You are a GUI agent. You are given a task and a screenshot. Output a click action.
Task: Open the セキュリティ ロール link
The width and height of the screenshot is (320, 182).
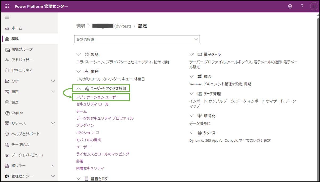click(93, 104)
